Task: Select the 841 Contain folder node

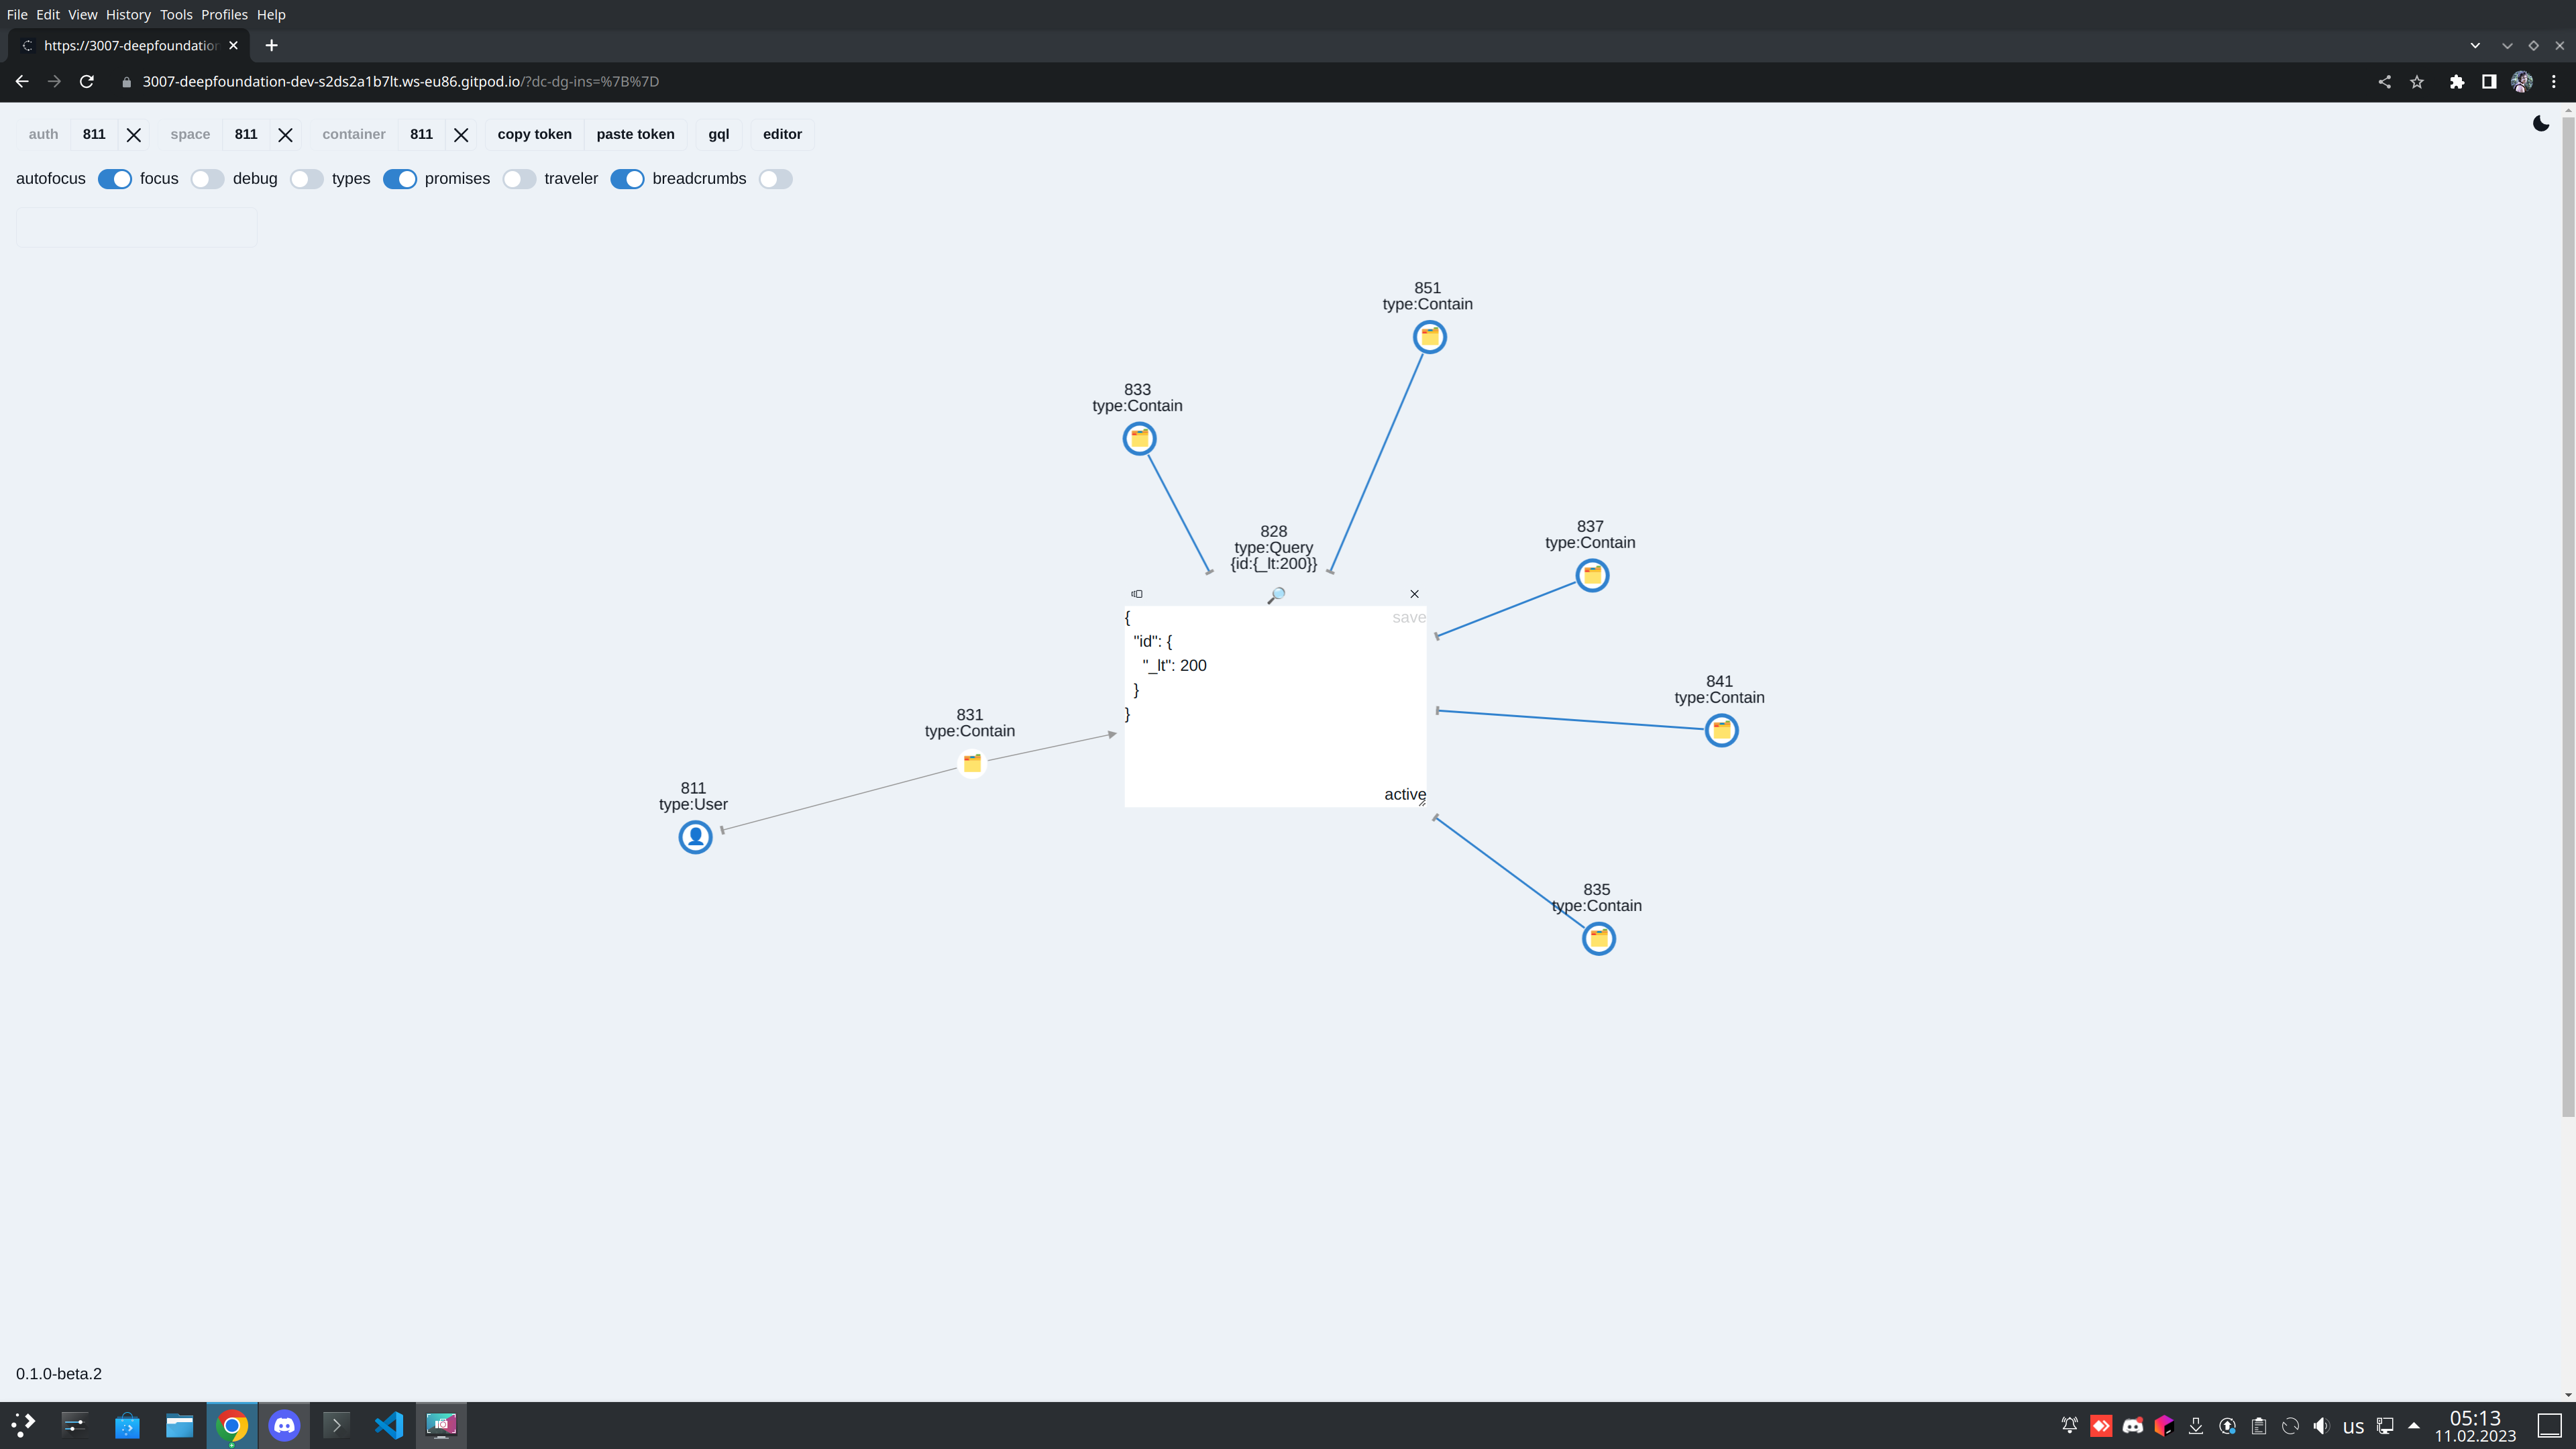Action: coord(1721,730)
